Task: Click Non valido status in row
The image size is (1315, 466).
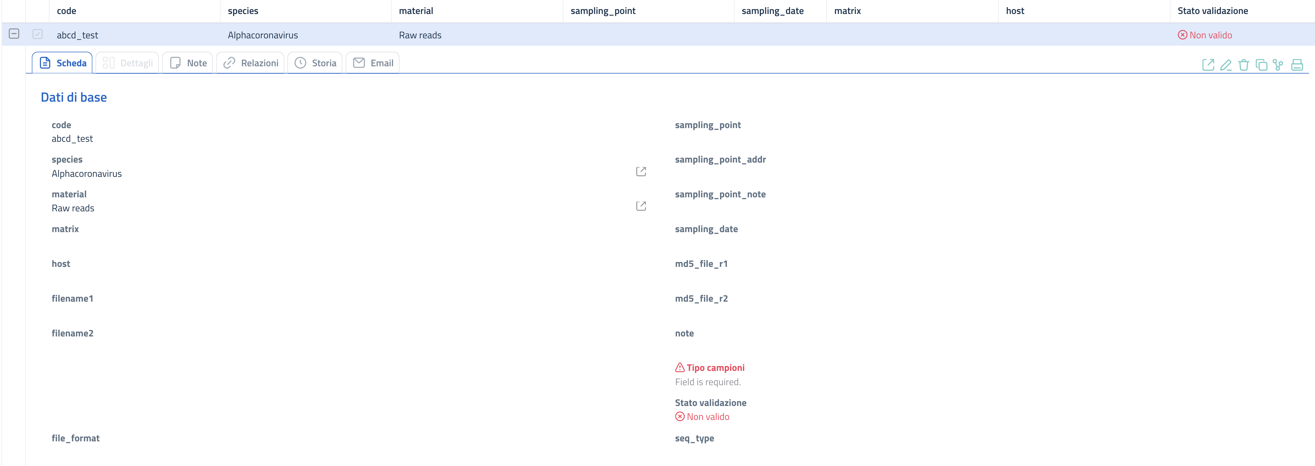Action: coord(1205,35)
